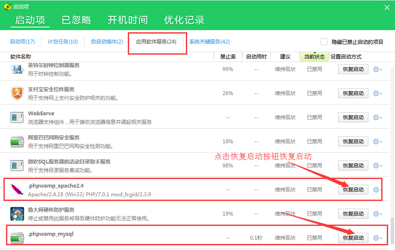The height and width of the screenshot is (250, 395).
Task: Open the 开机时间 tab
Action: (x=128, y=20)
